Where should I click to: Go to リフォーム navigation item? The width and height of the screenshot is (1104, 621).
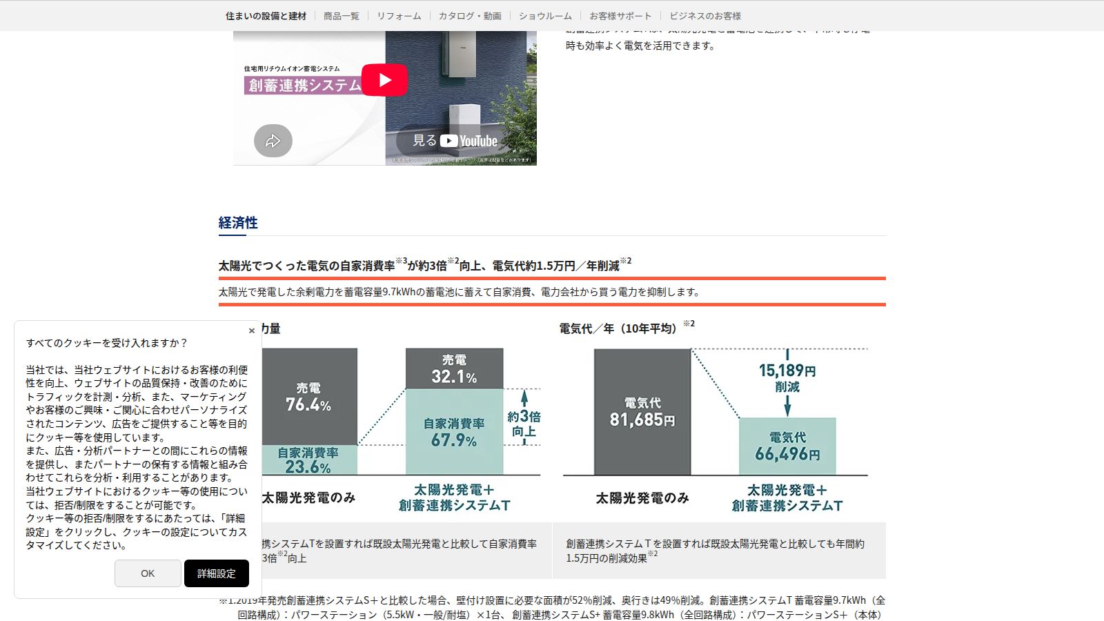[399, 16]
